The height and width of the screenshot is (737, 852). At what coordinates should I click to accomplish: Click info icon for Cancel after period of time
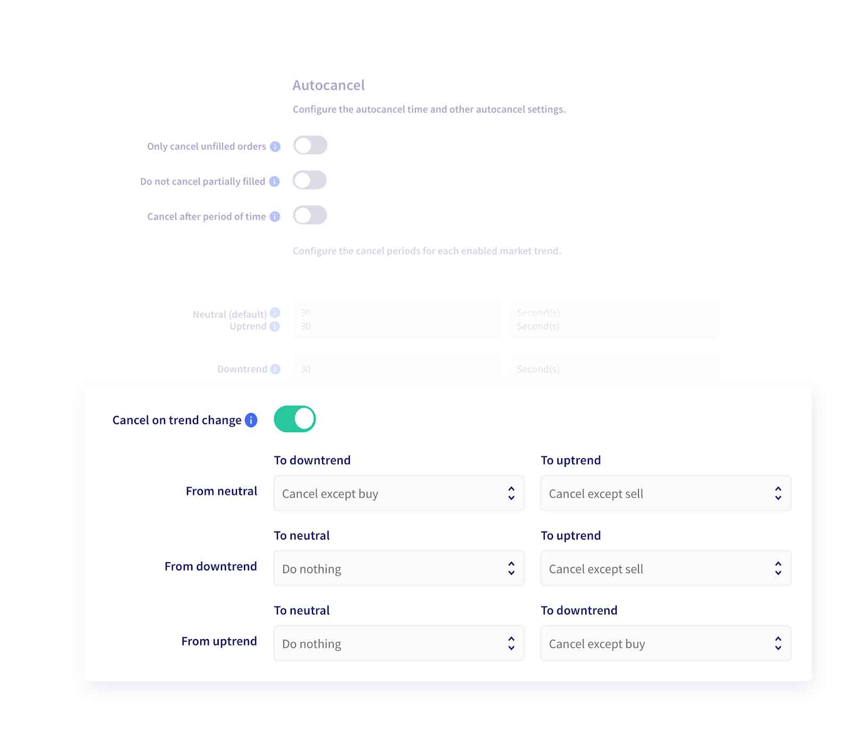click(x=275, y=217)
